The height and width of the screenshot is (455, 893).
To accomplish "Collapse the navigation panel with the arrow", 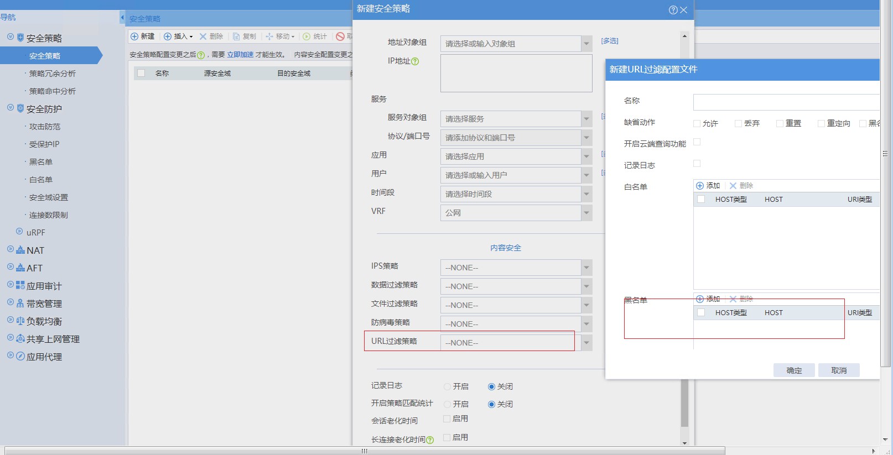I will tap(122, 18).
